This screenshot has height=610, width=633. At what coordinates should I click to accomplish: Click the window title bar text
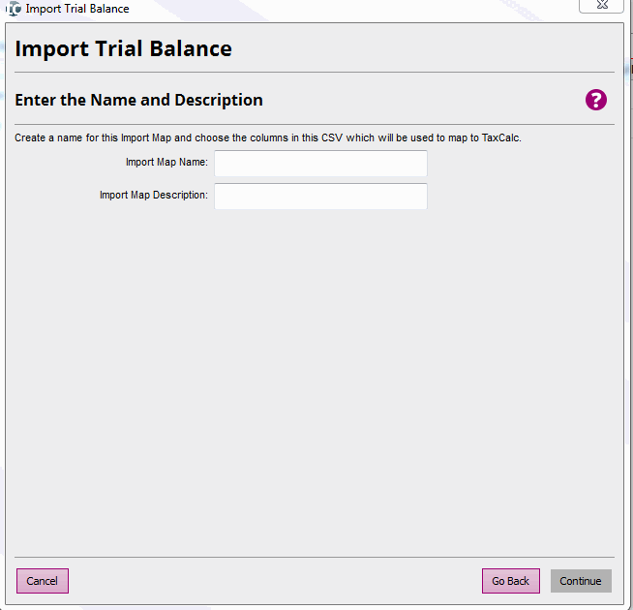(x=77, y=8)
